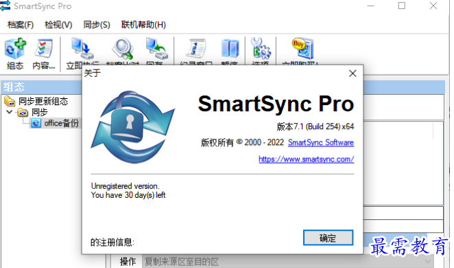Viewport: 454px width, 268px height.
Task: Open the options wrench-gear icon
Action: pyautogui.click(x=261, y=48)
